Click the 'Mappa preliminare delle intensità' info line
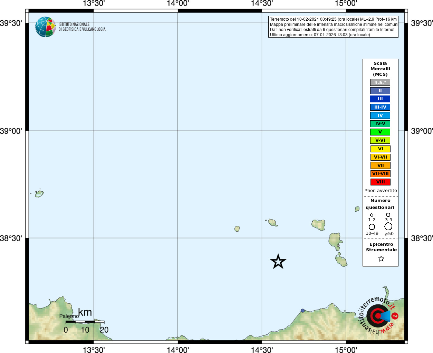The height and width of the screenshot is (353, 433). [334, 24]
